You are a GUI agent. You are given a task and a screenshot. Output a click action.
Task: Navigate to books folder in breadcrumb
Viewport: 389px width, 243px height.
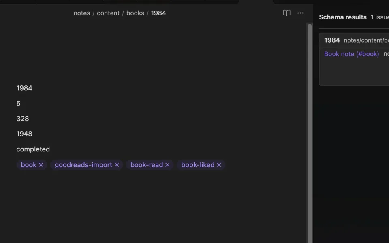135,13
